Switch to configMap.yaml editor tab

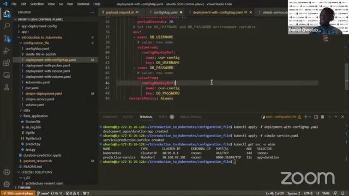pyautogui.click(x=165, y=13)
